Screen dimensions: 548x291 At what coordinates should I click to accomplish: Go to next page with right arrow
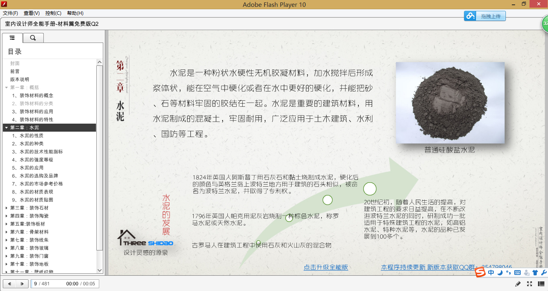click(x=22, y=284)
